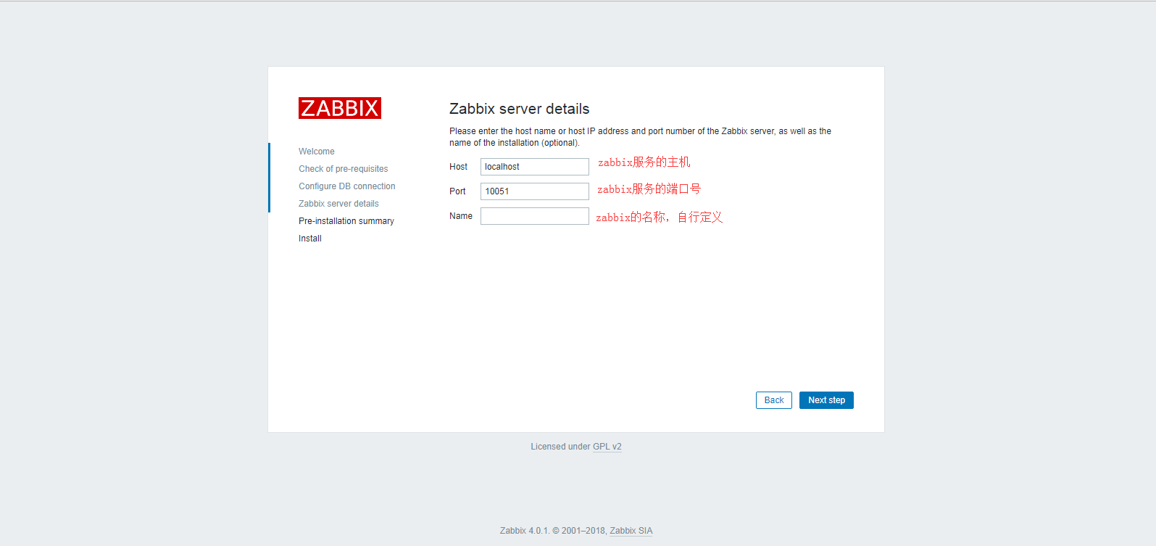Click the ZABBIX logo

(x=340, y=108)
